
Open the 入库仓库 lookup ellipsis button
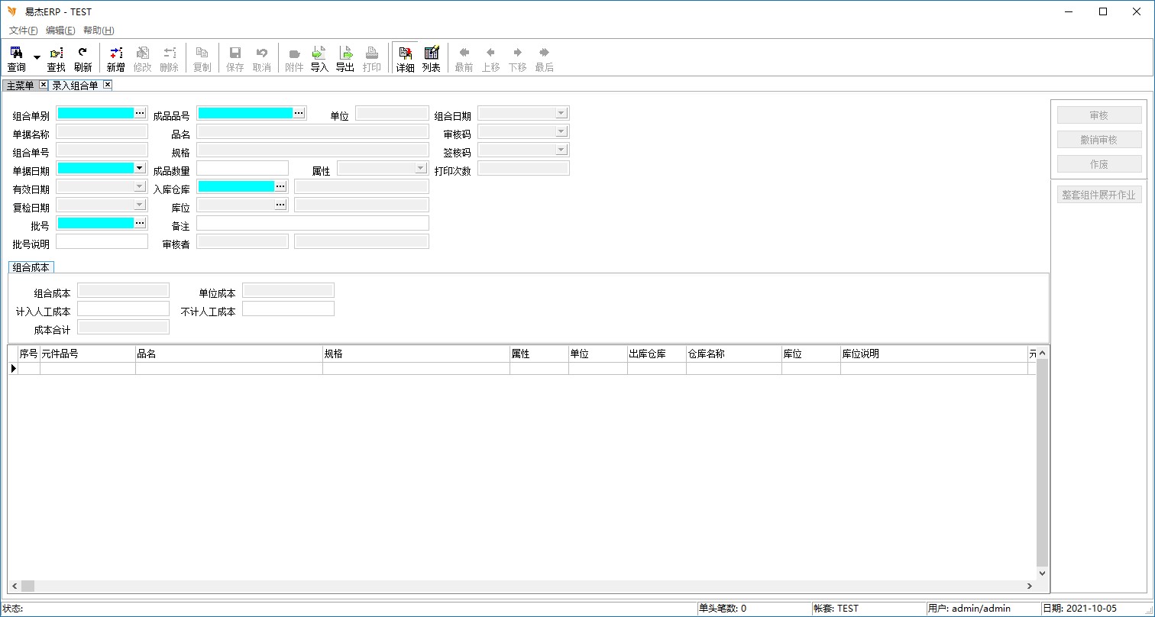click(280, 186)
